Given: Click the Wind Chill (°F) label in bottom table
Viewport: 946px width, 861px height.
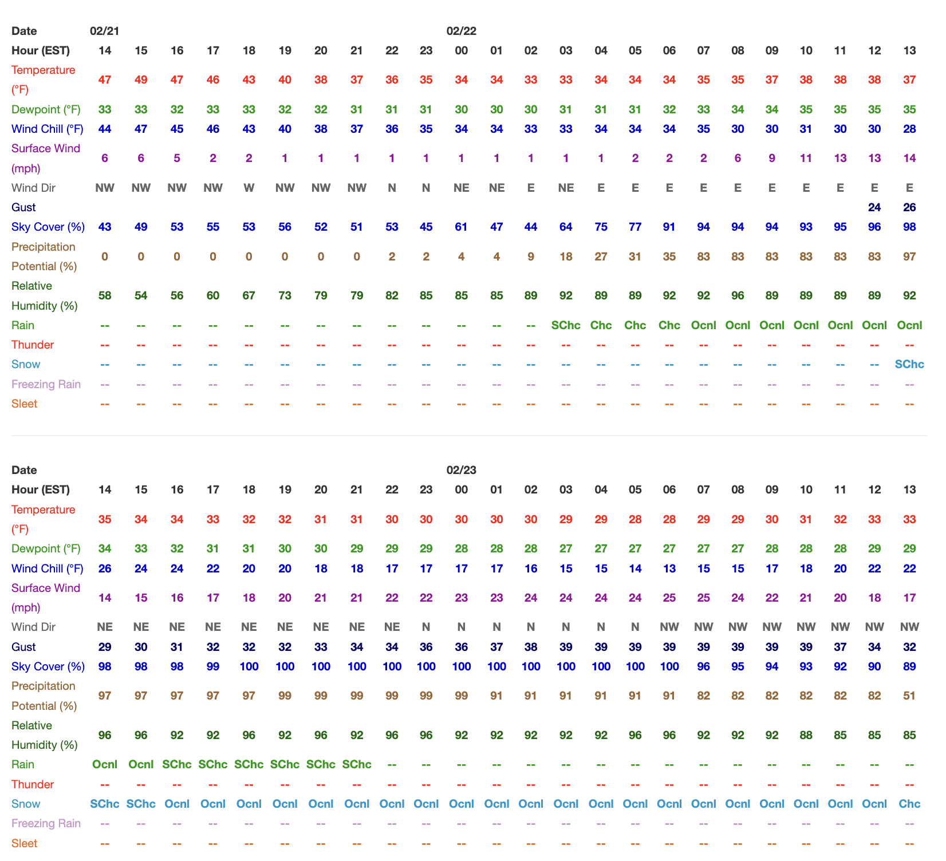Looking at the screenshot, I should (47, 568).
